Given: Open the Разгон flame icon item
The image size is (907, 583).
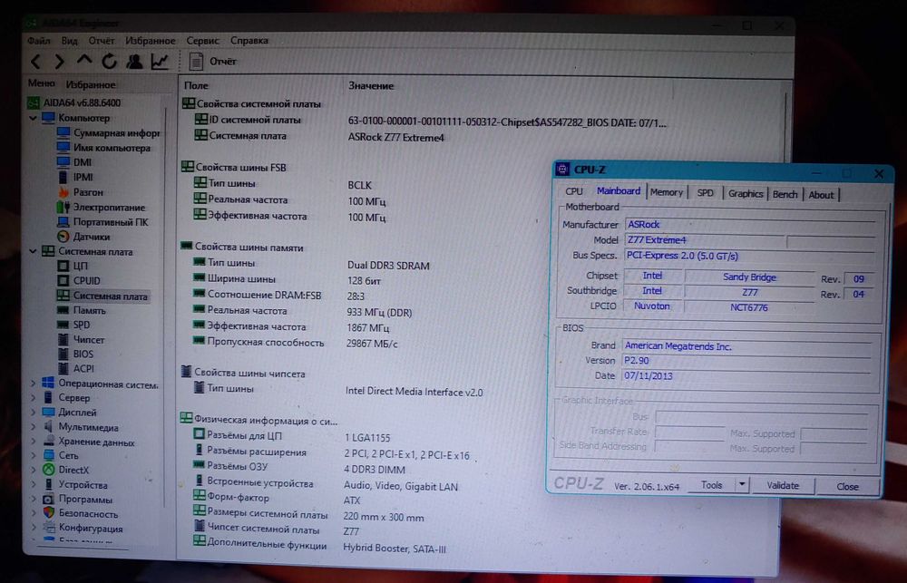Looking at the screenshot, I should click(x=81, y=192).
